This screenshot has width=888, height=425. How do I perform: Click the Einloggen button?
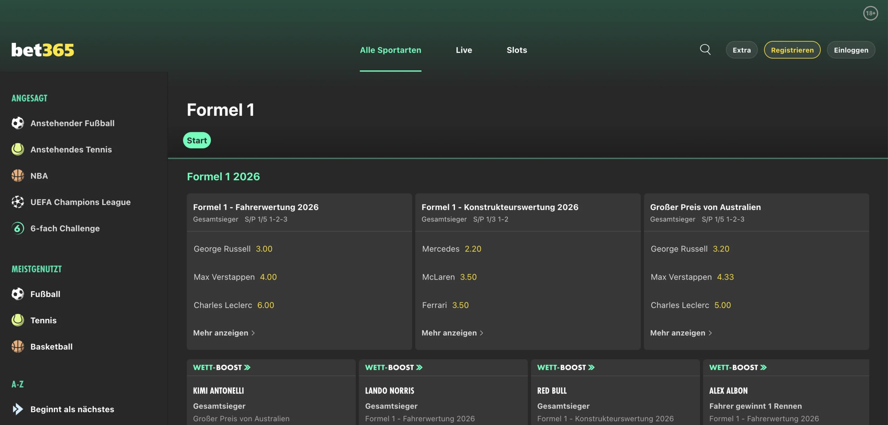point(851,50)
